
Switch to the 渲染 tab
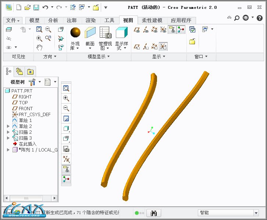point(90,21)
